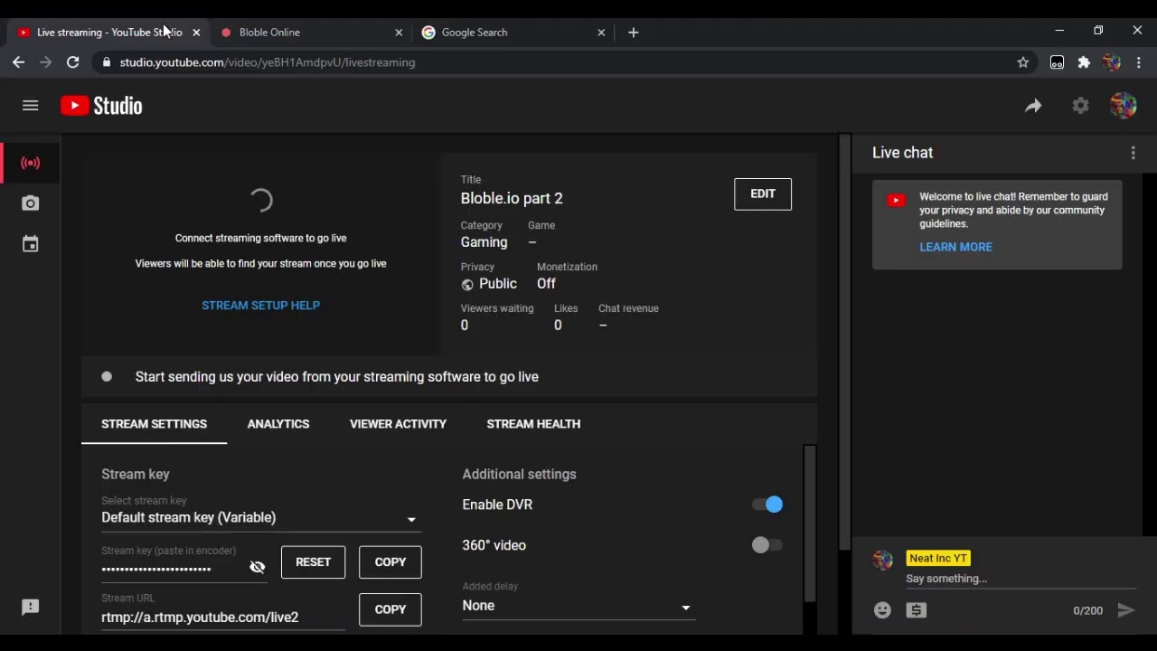Click the stream URL field

[223, 618]
